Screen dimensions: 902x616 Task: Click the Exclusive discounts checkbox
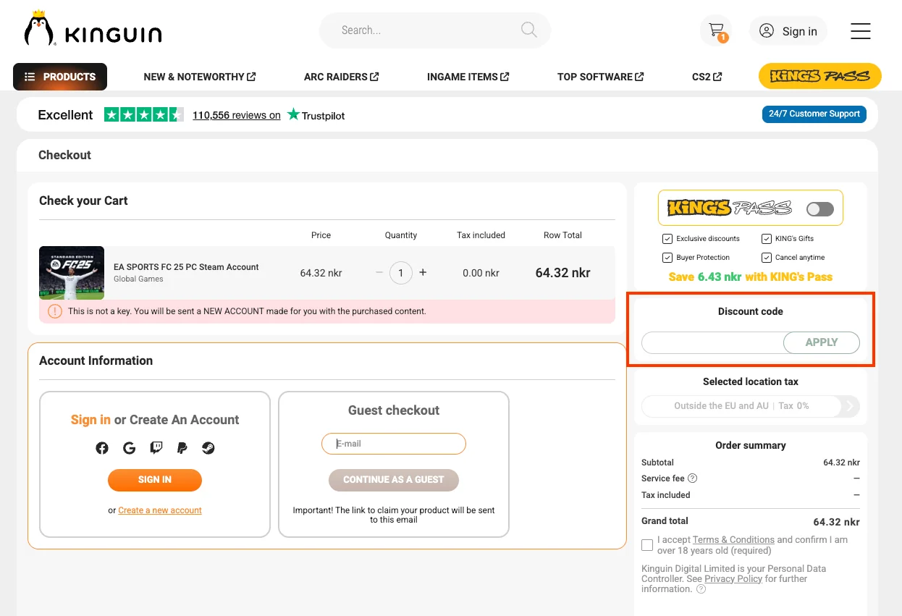coord(667,239)
